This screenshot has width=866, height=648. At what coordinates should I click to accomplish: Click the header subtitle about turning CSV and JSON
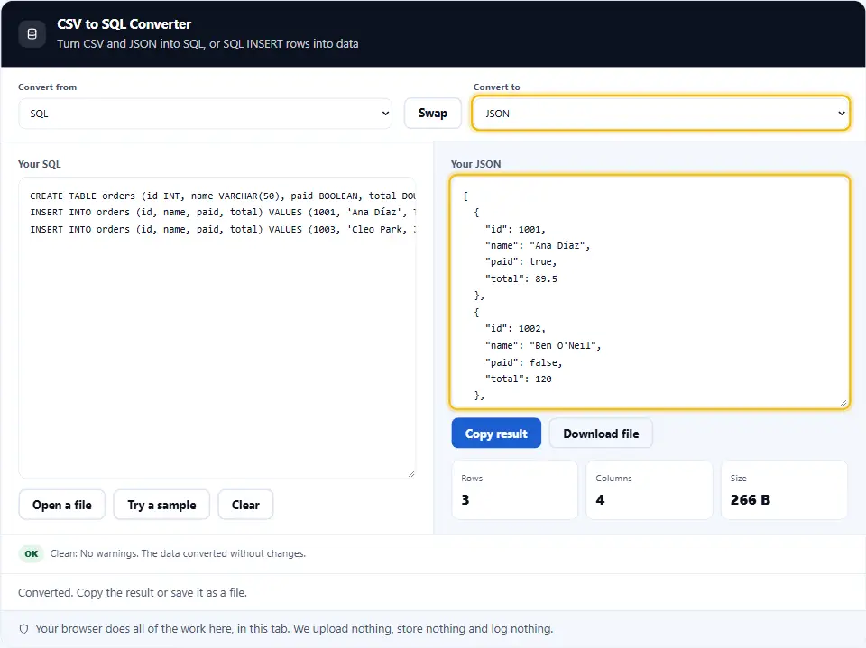[x=207, y=43]
